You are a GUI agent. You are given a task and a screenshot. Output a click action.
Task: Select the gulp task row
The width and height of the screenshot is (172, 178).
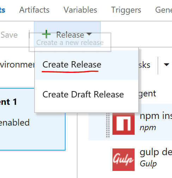point(130,159)
